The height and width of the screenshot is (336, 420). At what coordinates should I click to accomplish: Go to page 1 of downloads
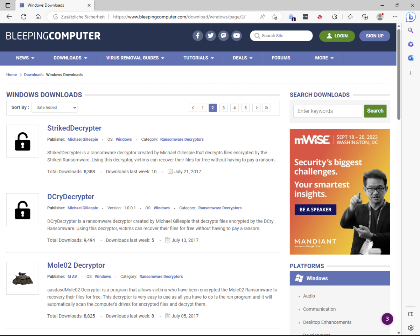(x=203, y=108)
